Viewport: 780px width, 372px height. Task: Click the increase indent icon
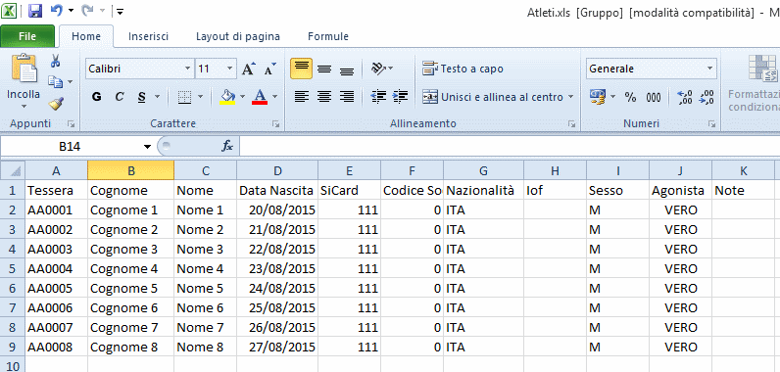(400, 96)
